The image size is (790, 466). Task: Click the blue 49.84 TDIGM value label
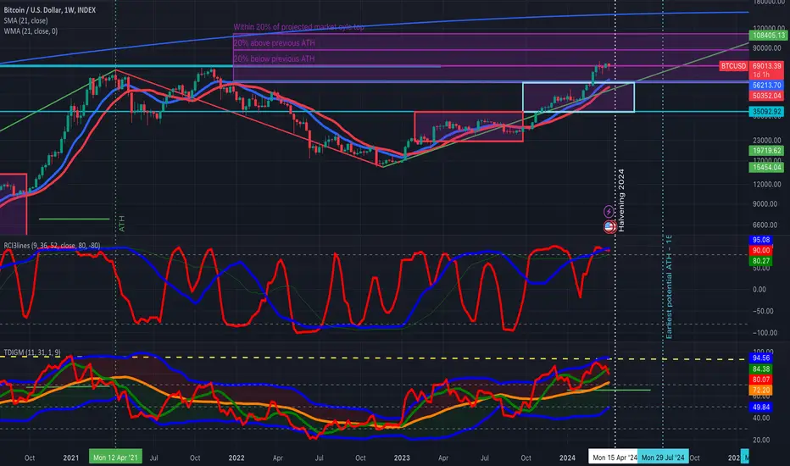pyautogui.click(x=761, y=407)
